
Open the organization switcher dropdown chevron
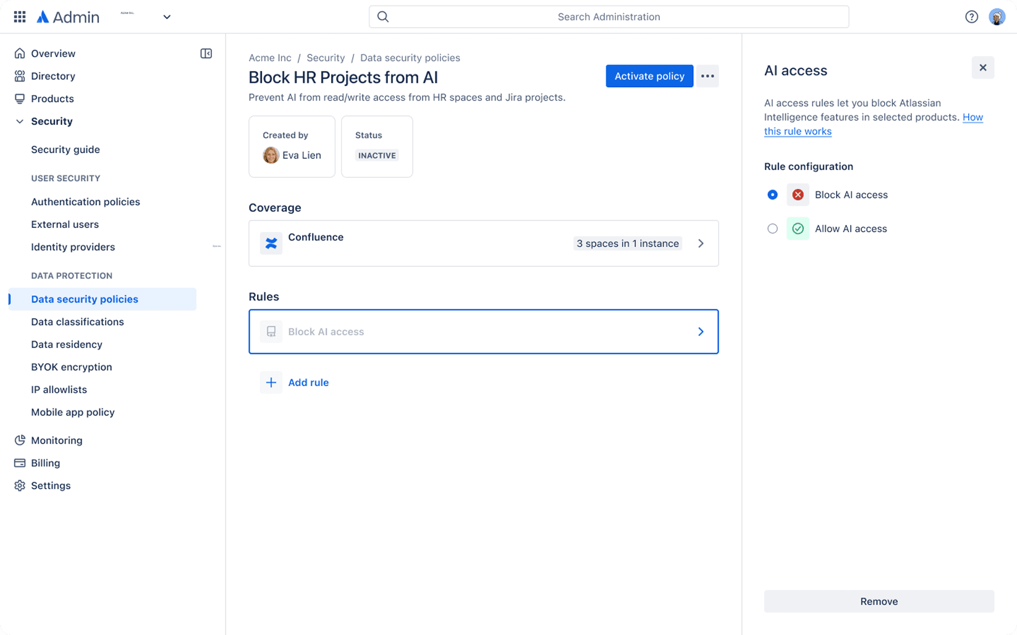(x=167, y=17)
